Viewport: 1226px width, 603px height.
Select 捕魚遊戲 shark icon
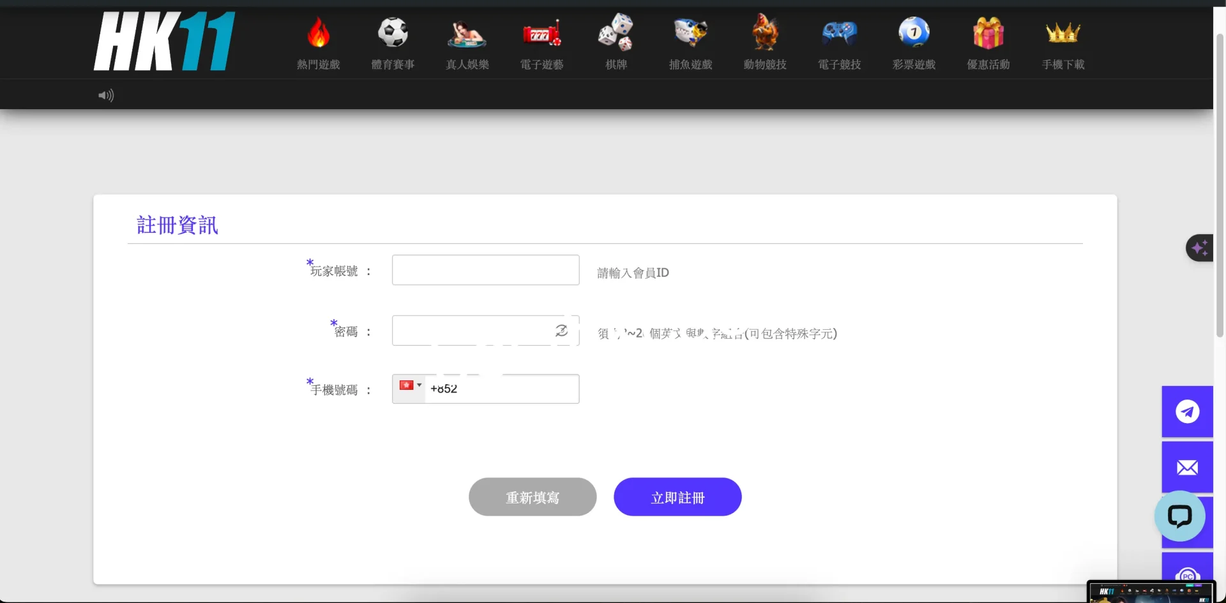(x=690, y=33)
